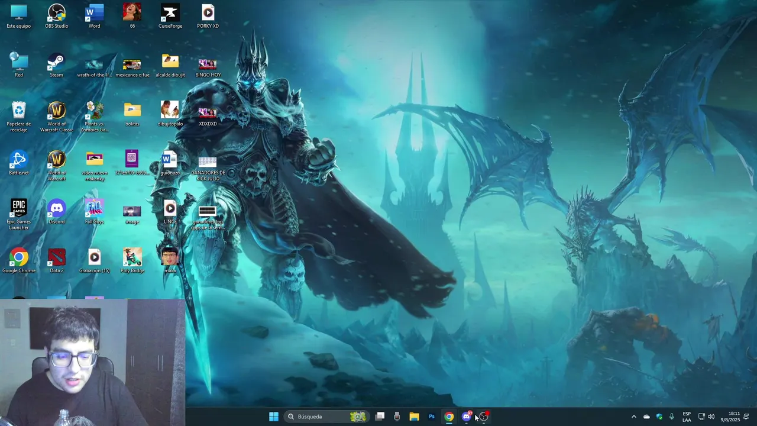Switch to Chrome in the taskbar

coord(449,417)
